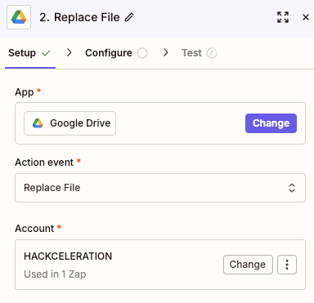Click the Google Drive logo in the step header
Image resolution: width=314 pixels, height=303 pixels.
(19, 17)
